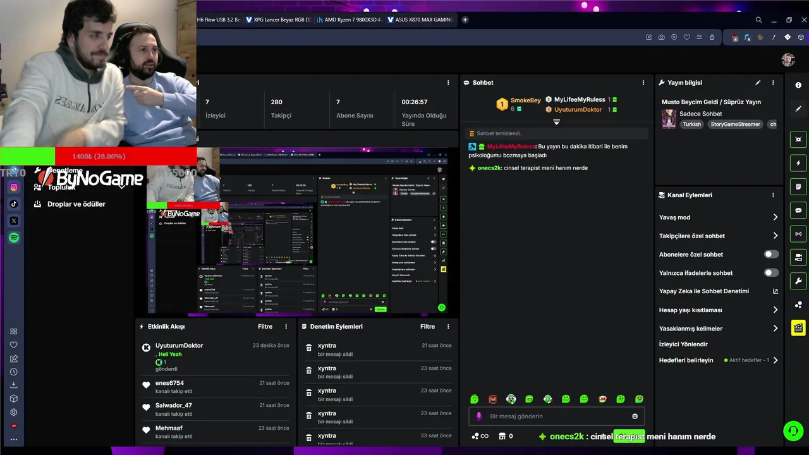Open downloads icon in left sidebar
The width and height of the screenshot is (809, 455).
[x=14, y=385]
